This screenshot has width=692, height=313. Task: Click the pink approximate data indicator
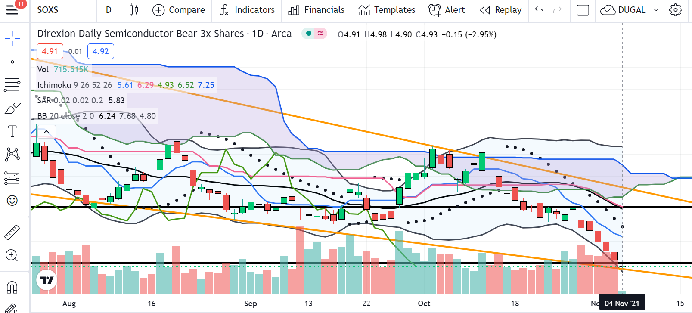(320, 33)
